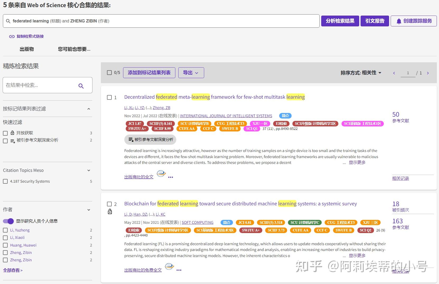The image size is (439, 284).
Task: Open INTERNATIONAL JOURNAL OF INTELLIGENT SYSTEMS link
Action: pyautogui.click(x=226, y=116)
